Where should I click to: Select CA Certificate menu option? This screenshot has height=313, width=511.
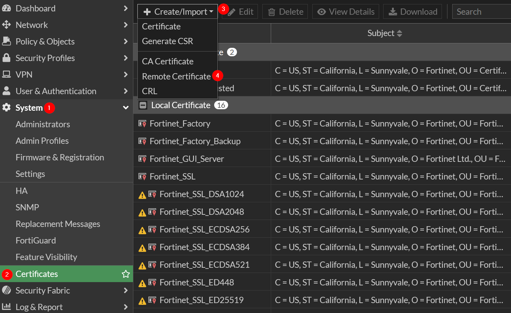tap(168, 61)
